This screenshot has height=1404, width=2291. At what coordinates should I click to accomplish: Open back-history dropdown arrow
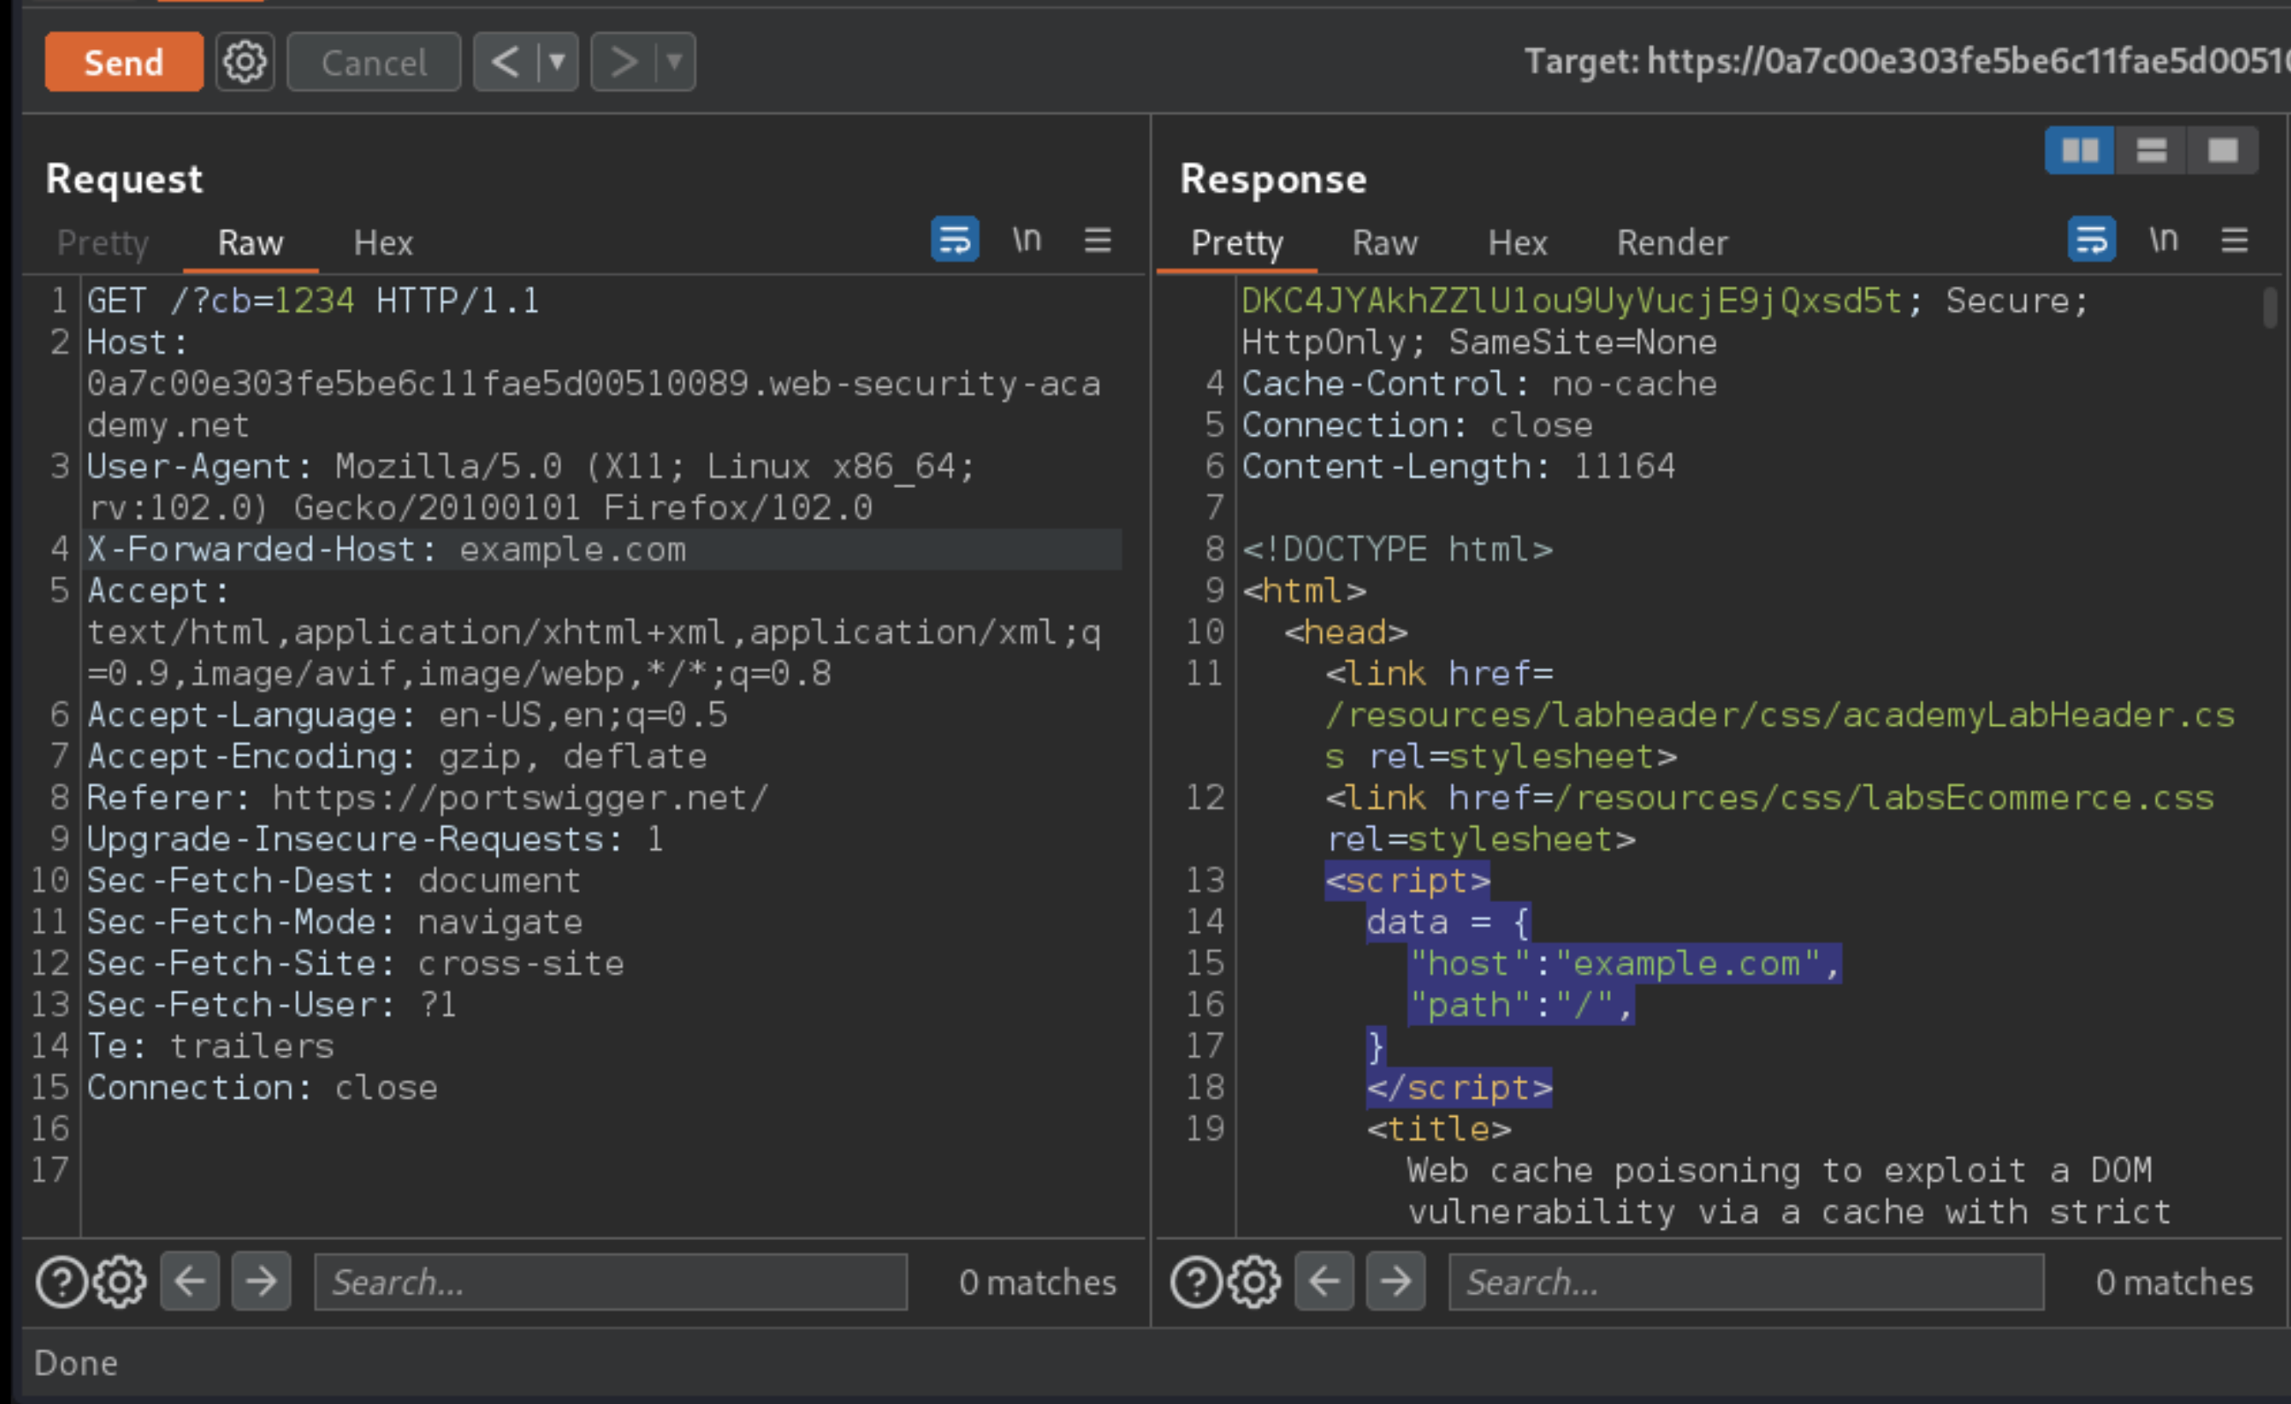[x=558, y=63]
